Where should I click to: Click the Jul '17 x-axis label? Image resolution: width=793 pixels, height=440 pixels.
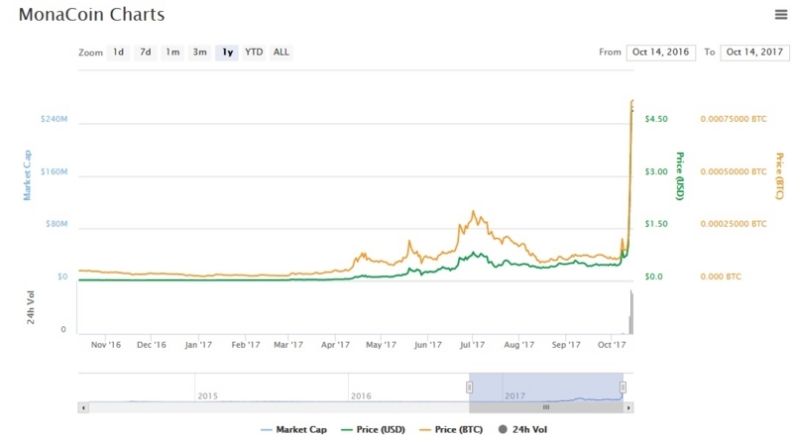click(x=472, y=345)
